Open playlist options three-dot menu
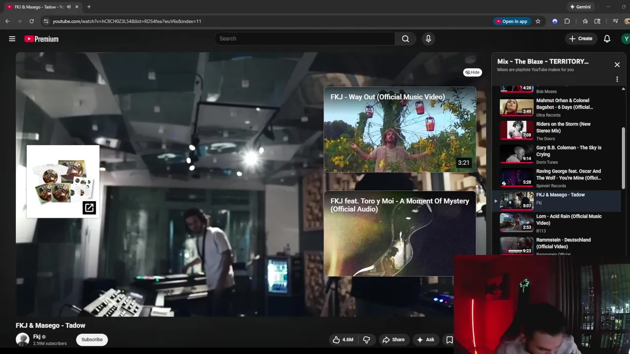 617,79
